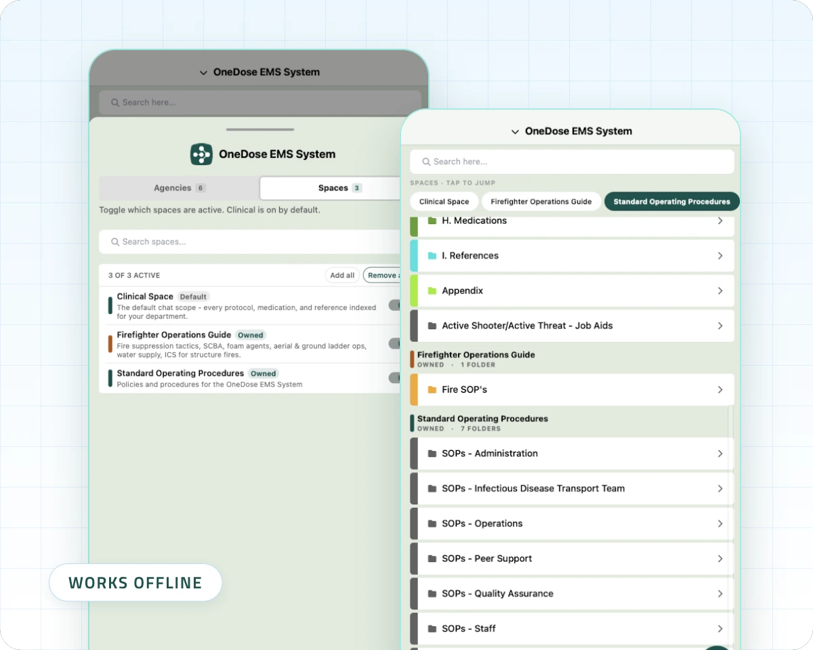Click the OneDose logo icon in back panel
The width and height of the screenshot is (813, 650).
click(x=201, y=154)
